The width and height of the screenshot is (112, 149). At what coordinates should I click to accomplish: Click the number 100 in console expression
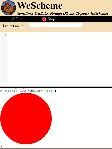[23, 91]
